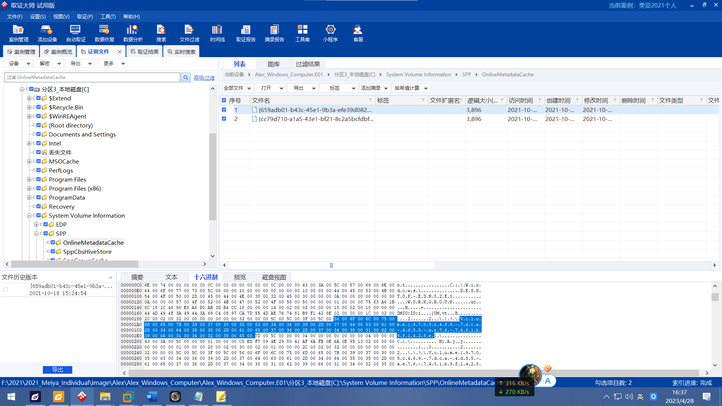
Task: Open the 设备 dropdown
Action: coord(18,64)
